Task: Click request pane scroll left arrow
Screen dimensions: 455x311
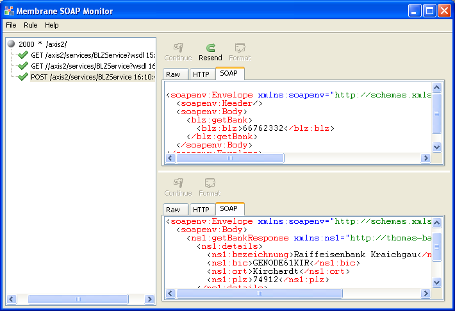Action: (170, 158)
